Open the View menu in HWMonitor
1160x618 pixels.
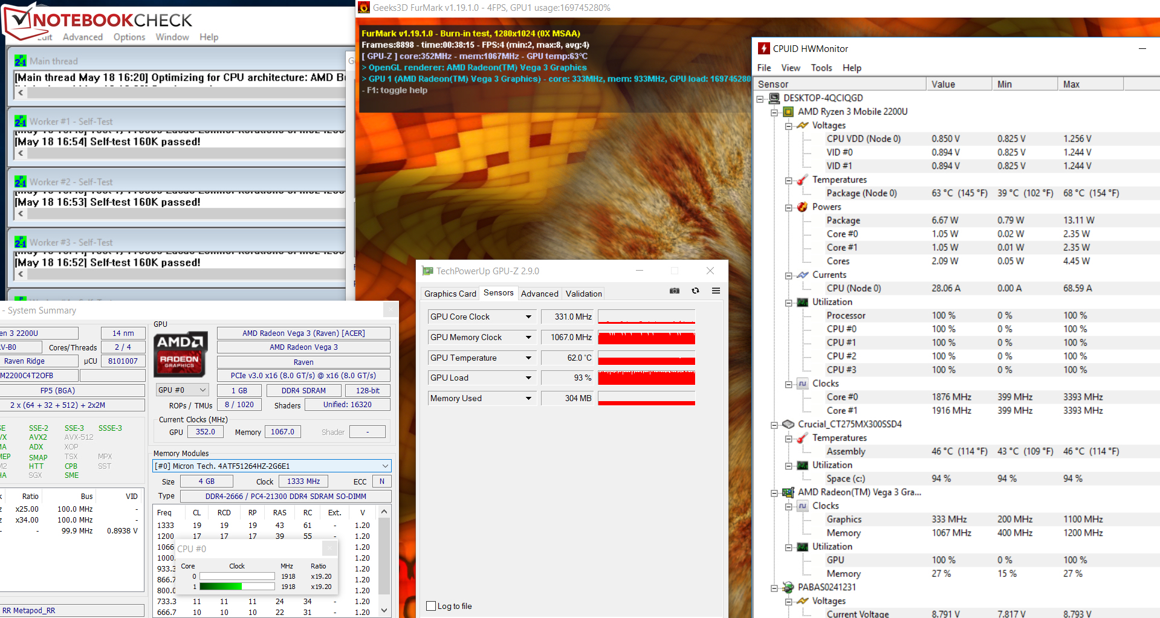click(791, 68)
